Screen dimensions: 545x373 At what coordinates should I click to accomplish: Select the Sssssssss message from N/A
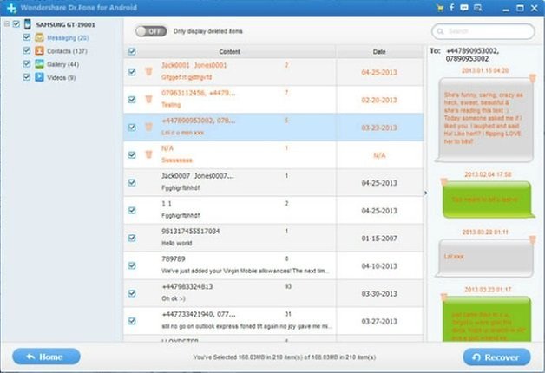pyautogui.click(x=273, y=155)
